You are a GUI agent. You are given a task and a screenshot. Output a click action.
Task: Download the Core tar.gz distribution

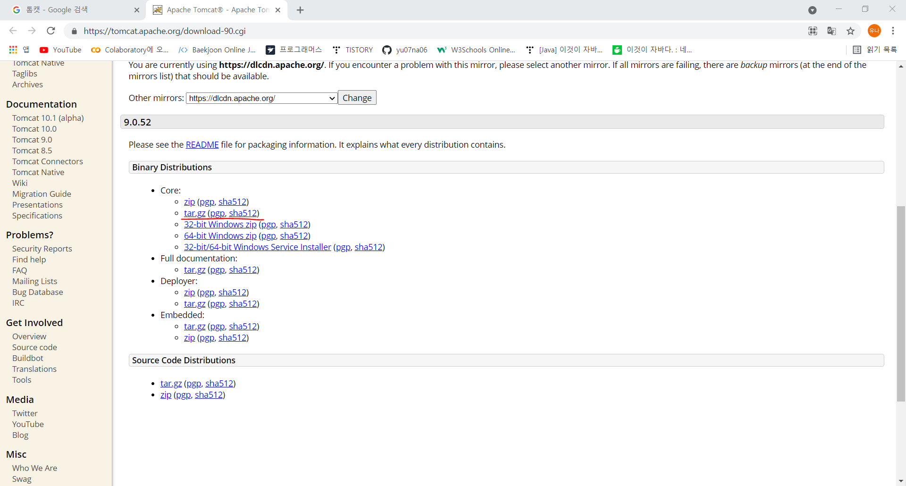coord(194,213)
